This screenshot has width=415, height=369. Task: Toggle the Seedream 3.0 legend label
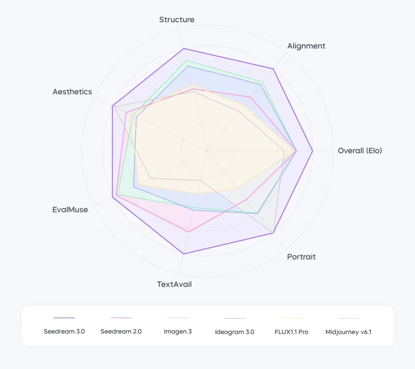coord(64,331)
